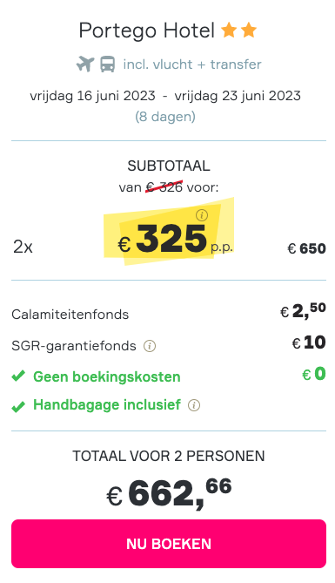Screen dimensions: 335x583
Task: Click the highlighted € 325 p.p. price
Action: (175, 240)
